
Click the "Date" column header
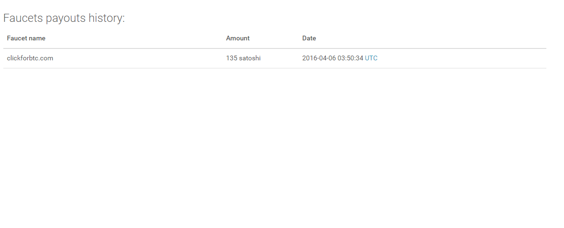(309, 38)
